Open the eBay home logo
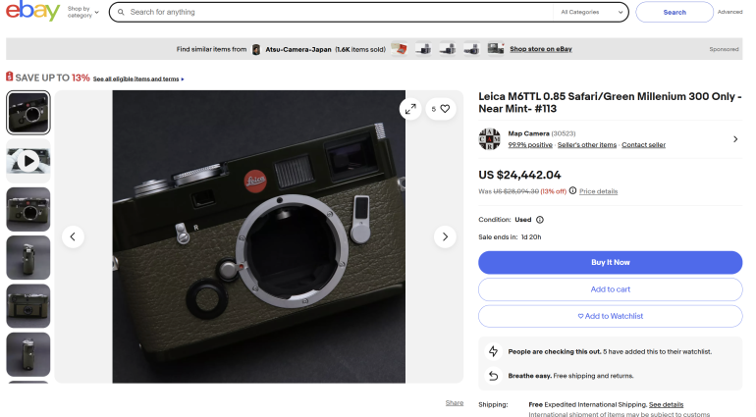 [32, 11]
